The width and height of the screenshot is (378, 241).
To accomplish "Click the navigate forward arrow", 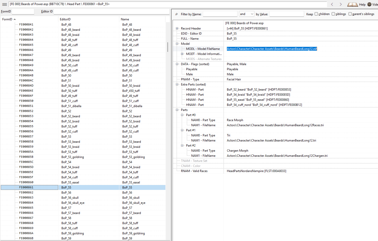I will click(x=341, y=4).
